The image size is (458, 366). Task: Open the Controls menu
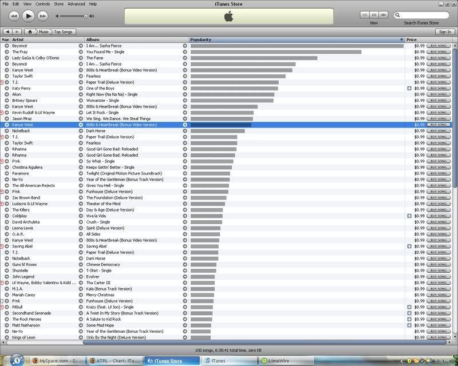[42, 4]
